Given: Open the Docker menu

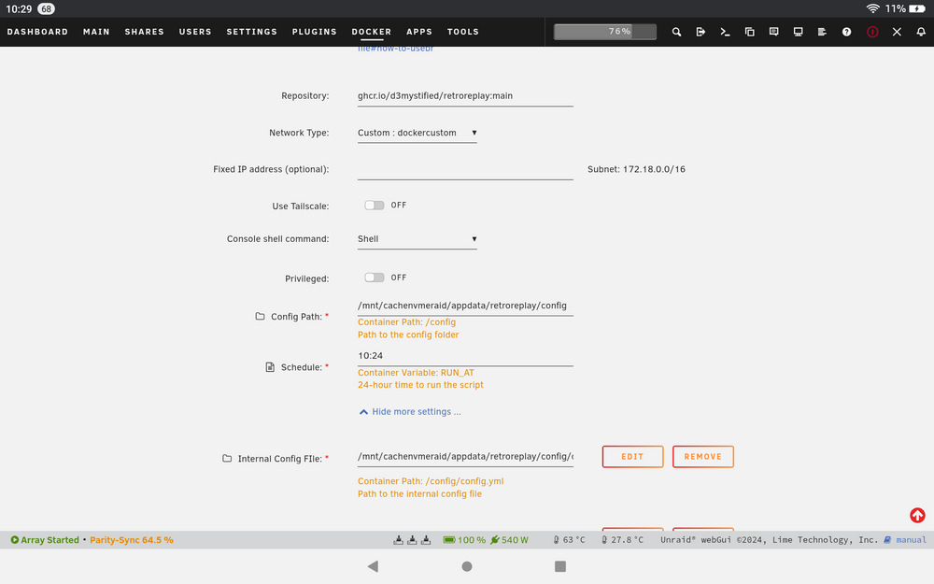Looking at the screenshot, I should [371, 32].
